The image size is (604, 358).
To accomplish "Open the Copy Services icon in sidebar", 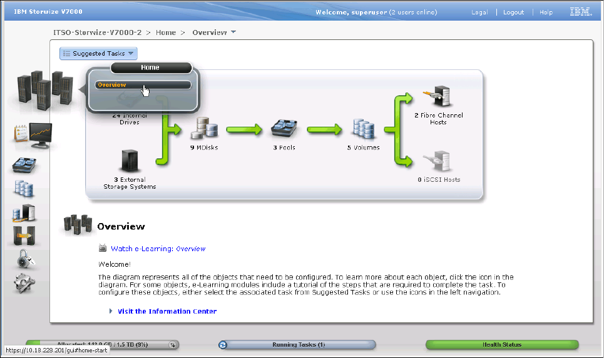I will click(x=24, y=236).
